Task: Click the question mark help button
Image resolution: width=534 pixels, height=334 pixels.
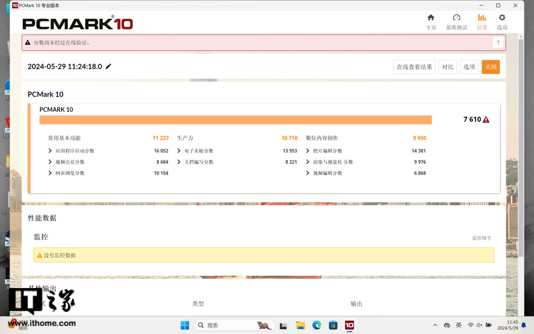Action: 498,43
